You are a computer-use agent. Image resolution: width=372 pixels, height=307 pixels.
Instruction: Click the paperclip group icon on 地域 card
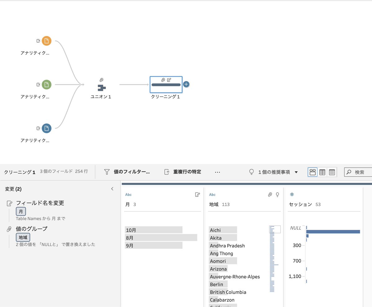(270, 195)
